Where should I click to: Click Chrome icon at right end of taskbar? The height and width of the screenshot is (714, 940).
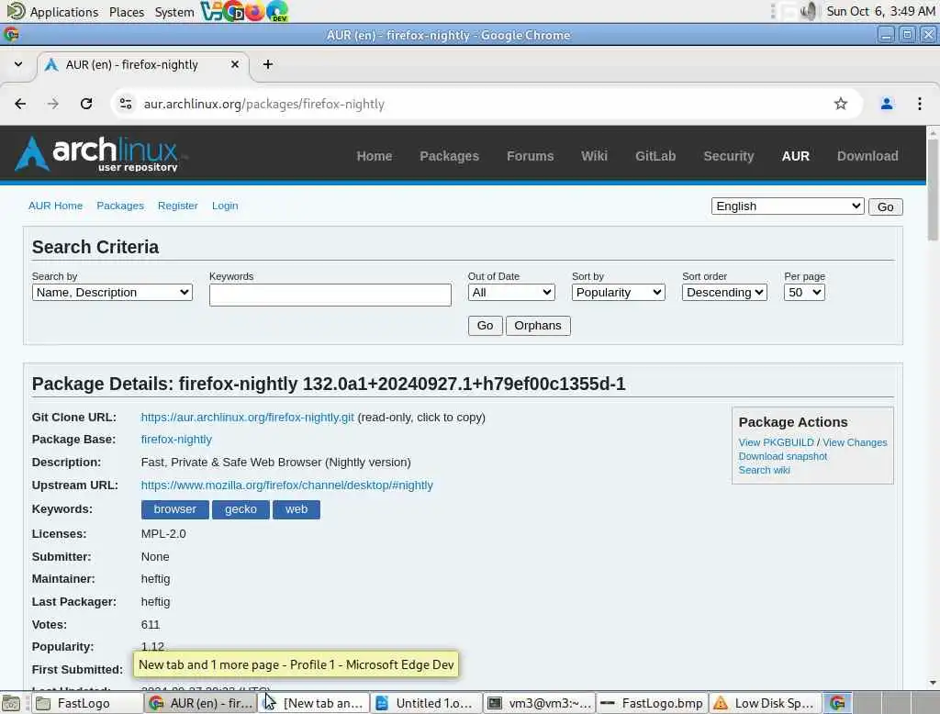[x=837, y=703]
